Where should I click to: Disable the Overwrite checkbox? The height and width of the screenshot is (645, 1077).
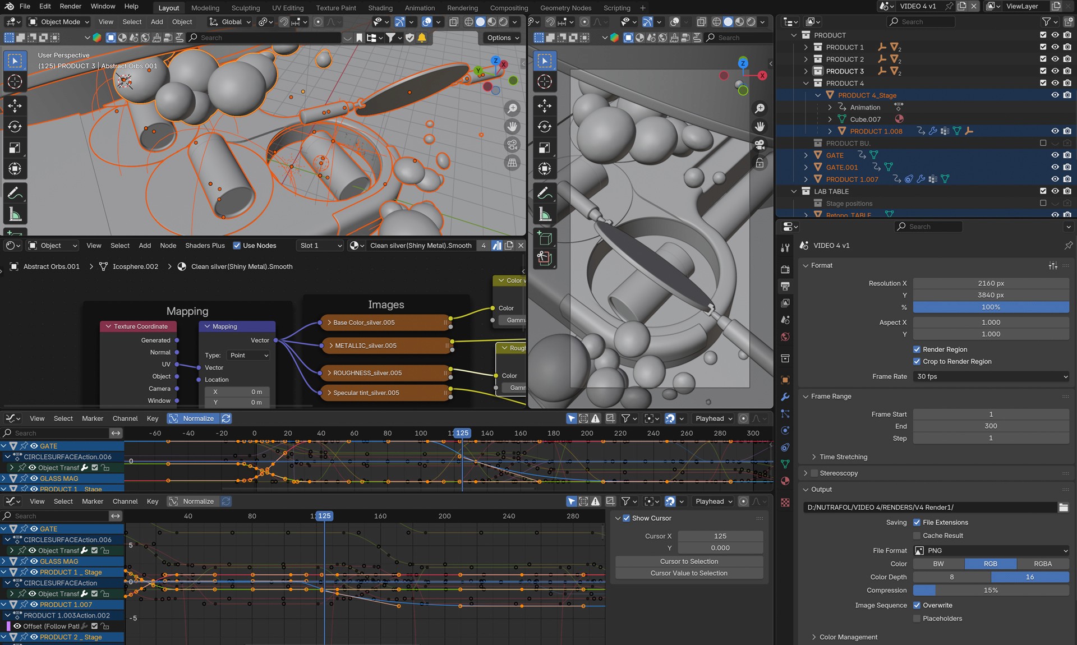[917, 605]
